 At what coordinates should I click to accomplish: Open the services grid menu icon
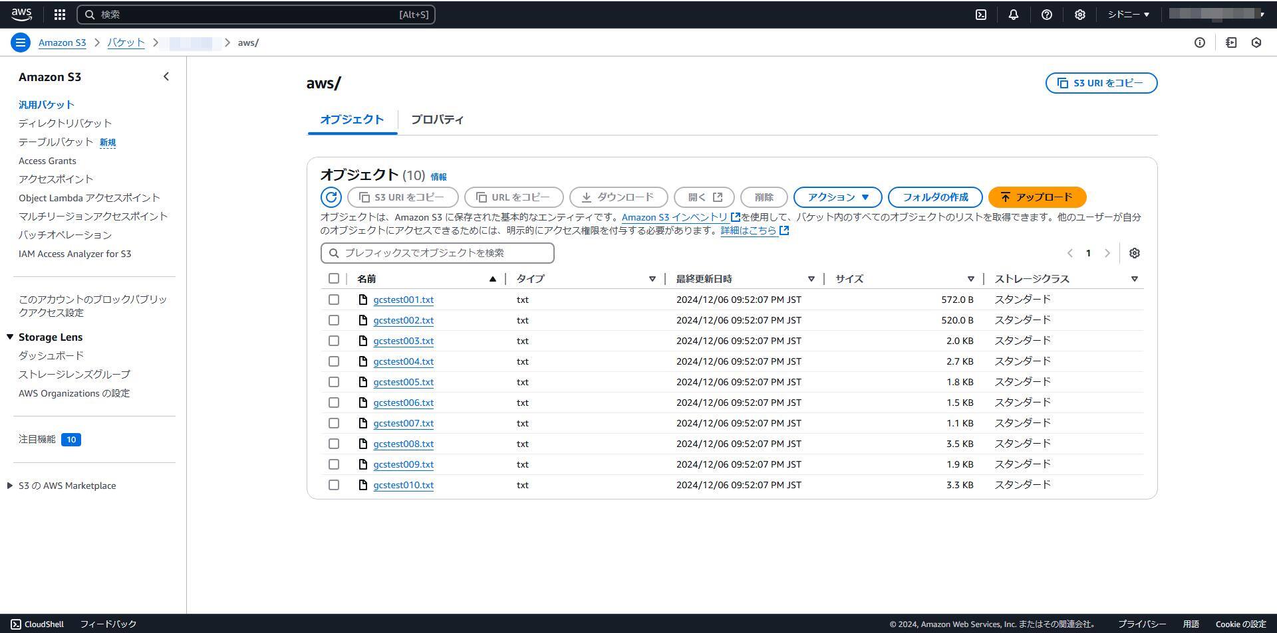[59, 14]
